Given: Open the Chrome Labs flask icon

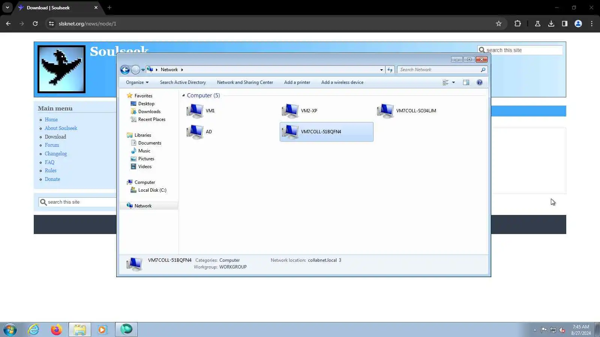Looking at the screenshot, I should coord(538,24).
